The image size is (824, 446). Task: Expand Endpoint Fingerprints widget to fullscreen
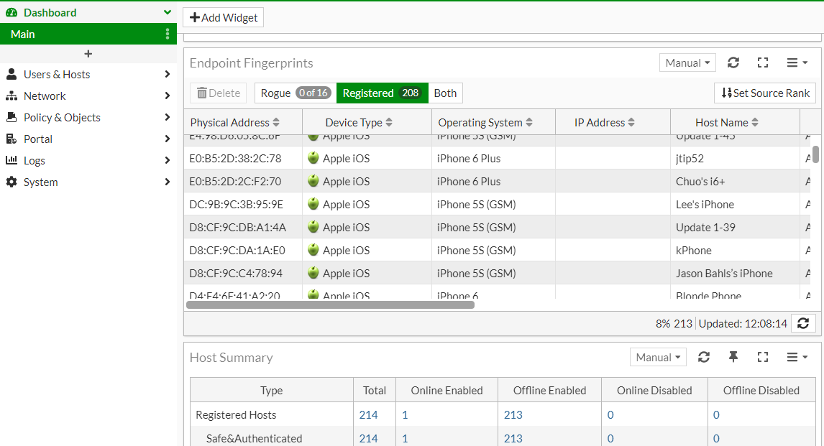tap(763, 63)
